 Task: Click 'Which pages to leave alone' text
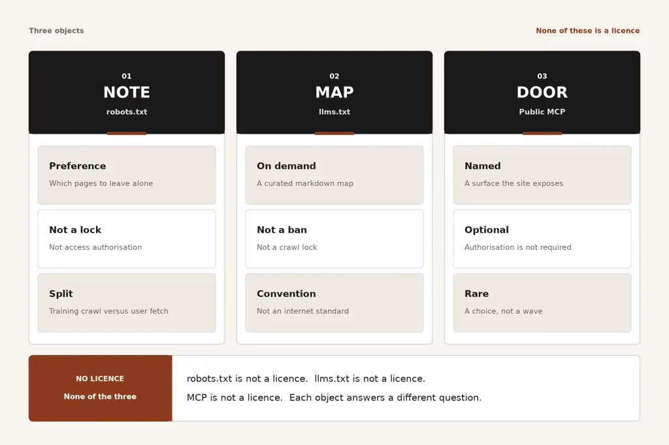pos(101,183)
